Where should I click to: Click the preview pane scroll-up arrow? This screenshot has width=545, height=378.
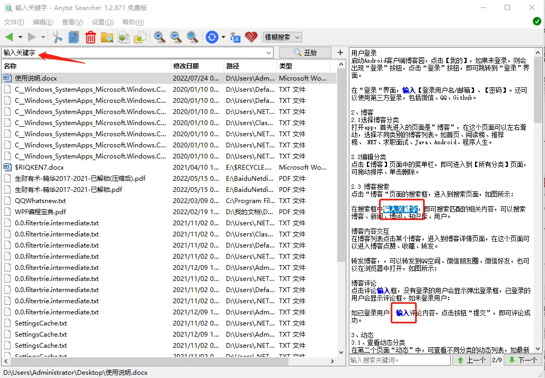pos(538,53)
